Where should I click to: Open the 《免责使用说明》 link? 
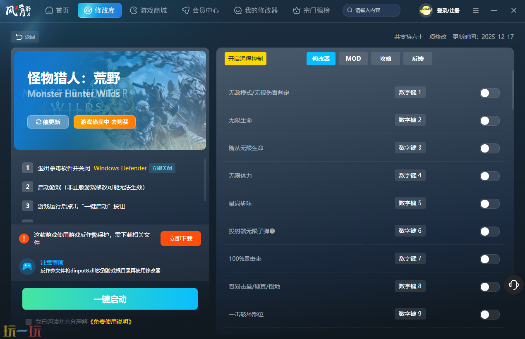click(x=110, y=322)
